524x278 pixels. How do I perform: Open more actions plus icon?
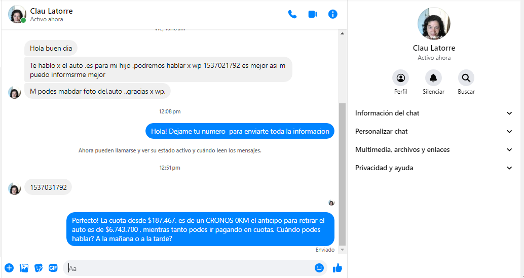(x=9, y=268)
